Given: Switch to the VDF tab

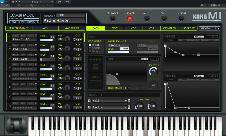Looking at the screenshot, I should coord(133,28).
